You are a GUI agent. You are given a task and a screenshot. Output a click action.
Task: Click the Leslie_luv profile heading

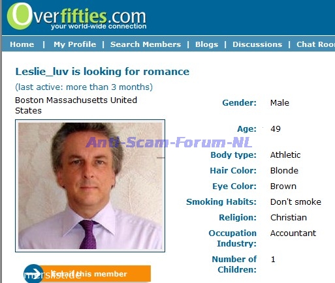103,72
